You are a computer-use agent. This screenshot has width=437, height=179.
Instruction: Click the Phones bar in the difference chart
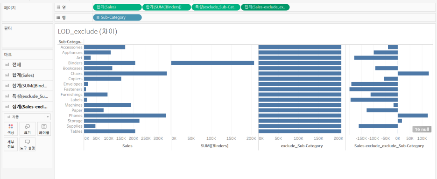(412, 116)
